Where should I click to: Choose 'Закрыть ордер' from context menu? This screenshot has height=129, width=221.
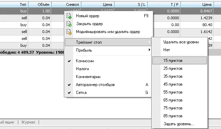[108, 24]
